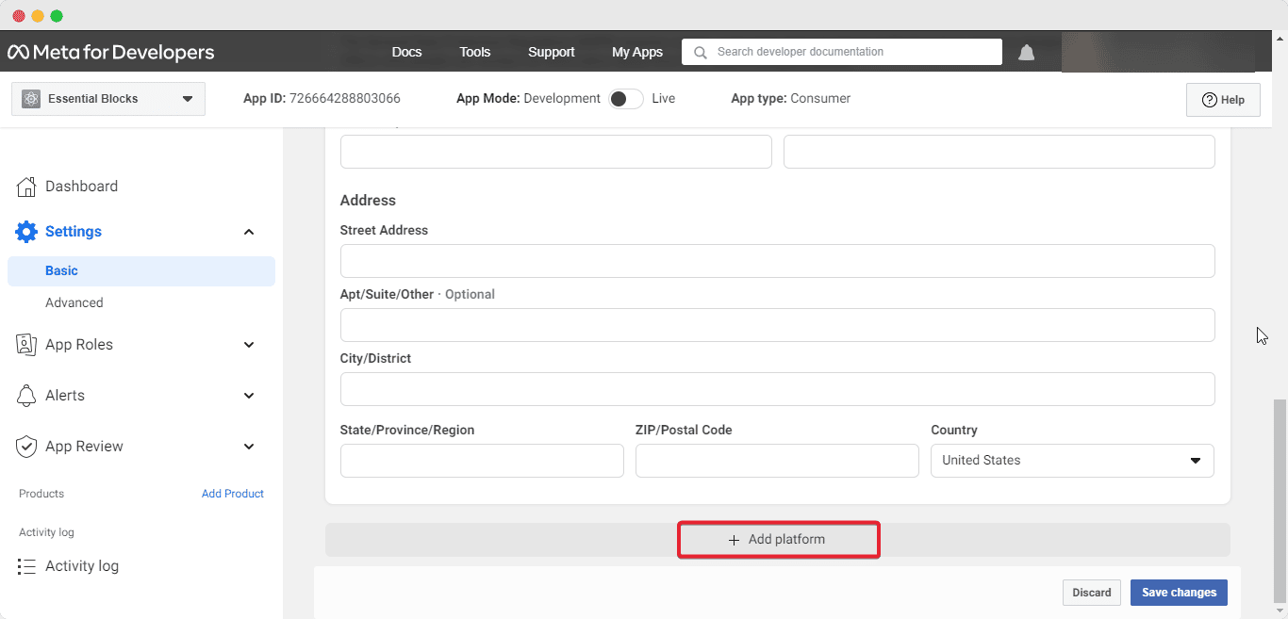Focus the Search developer documentation field
1288x619 pixels.
point(842,52)
